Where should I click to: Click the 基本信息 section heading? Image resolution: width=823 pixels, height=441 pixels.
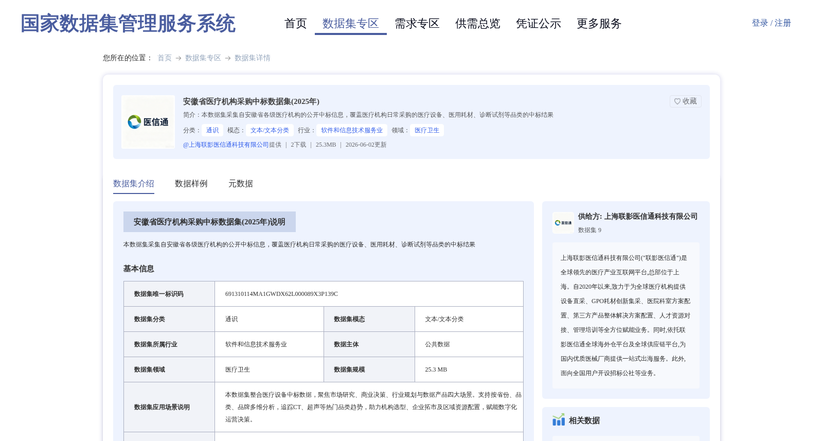tap(139, 269)
